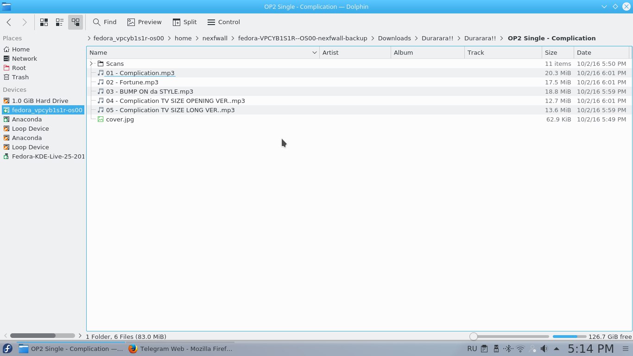Viewport: 633px width, 356px height.
Task: Sort by the Track column header
Action: tap(503, 52)
